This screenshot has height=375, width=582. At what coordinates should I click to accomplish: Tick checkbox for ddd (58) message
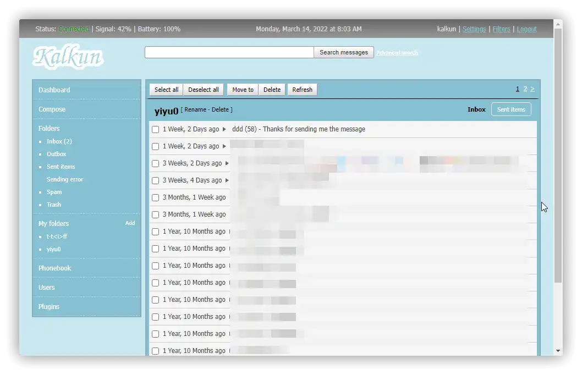coord(156,129)
